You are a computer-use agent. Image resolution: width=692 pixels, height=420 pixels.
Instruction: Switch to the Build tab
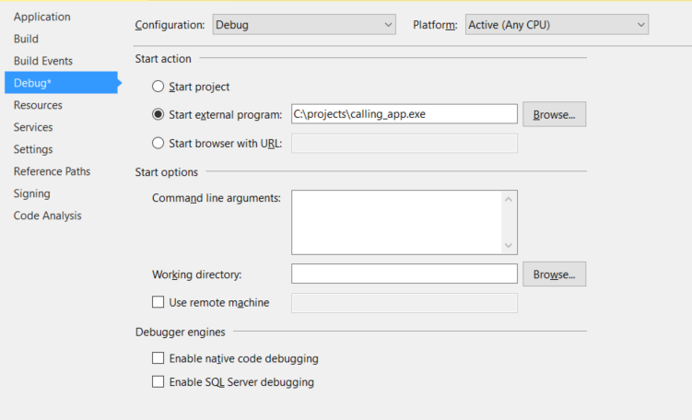pos(26,39)
